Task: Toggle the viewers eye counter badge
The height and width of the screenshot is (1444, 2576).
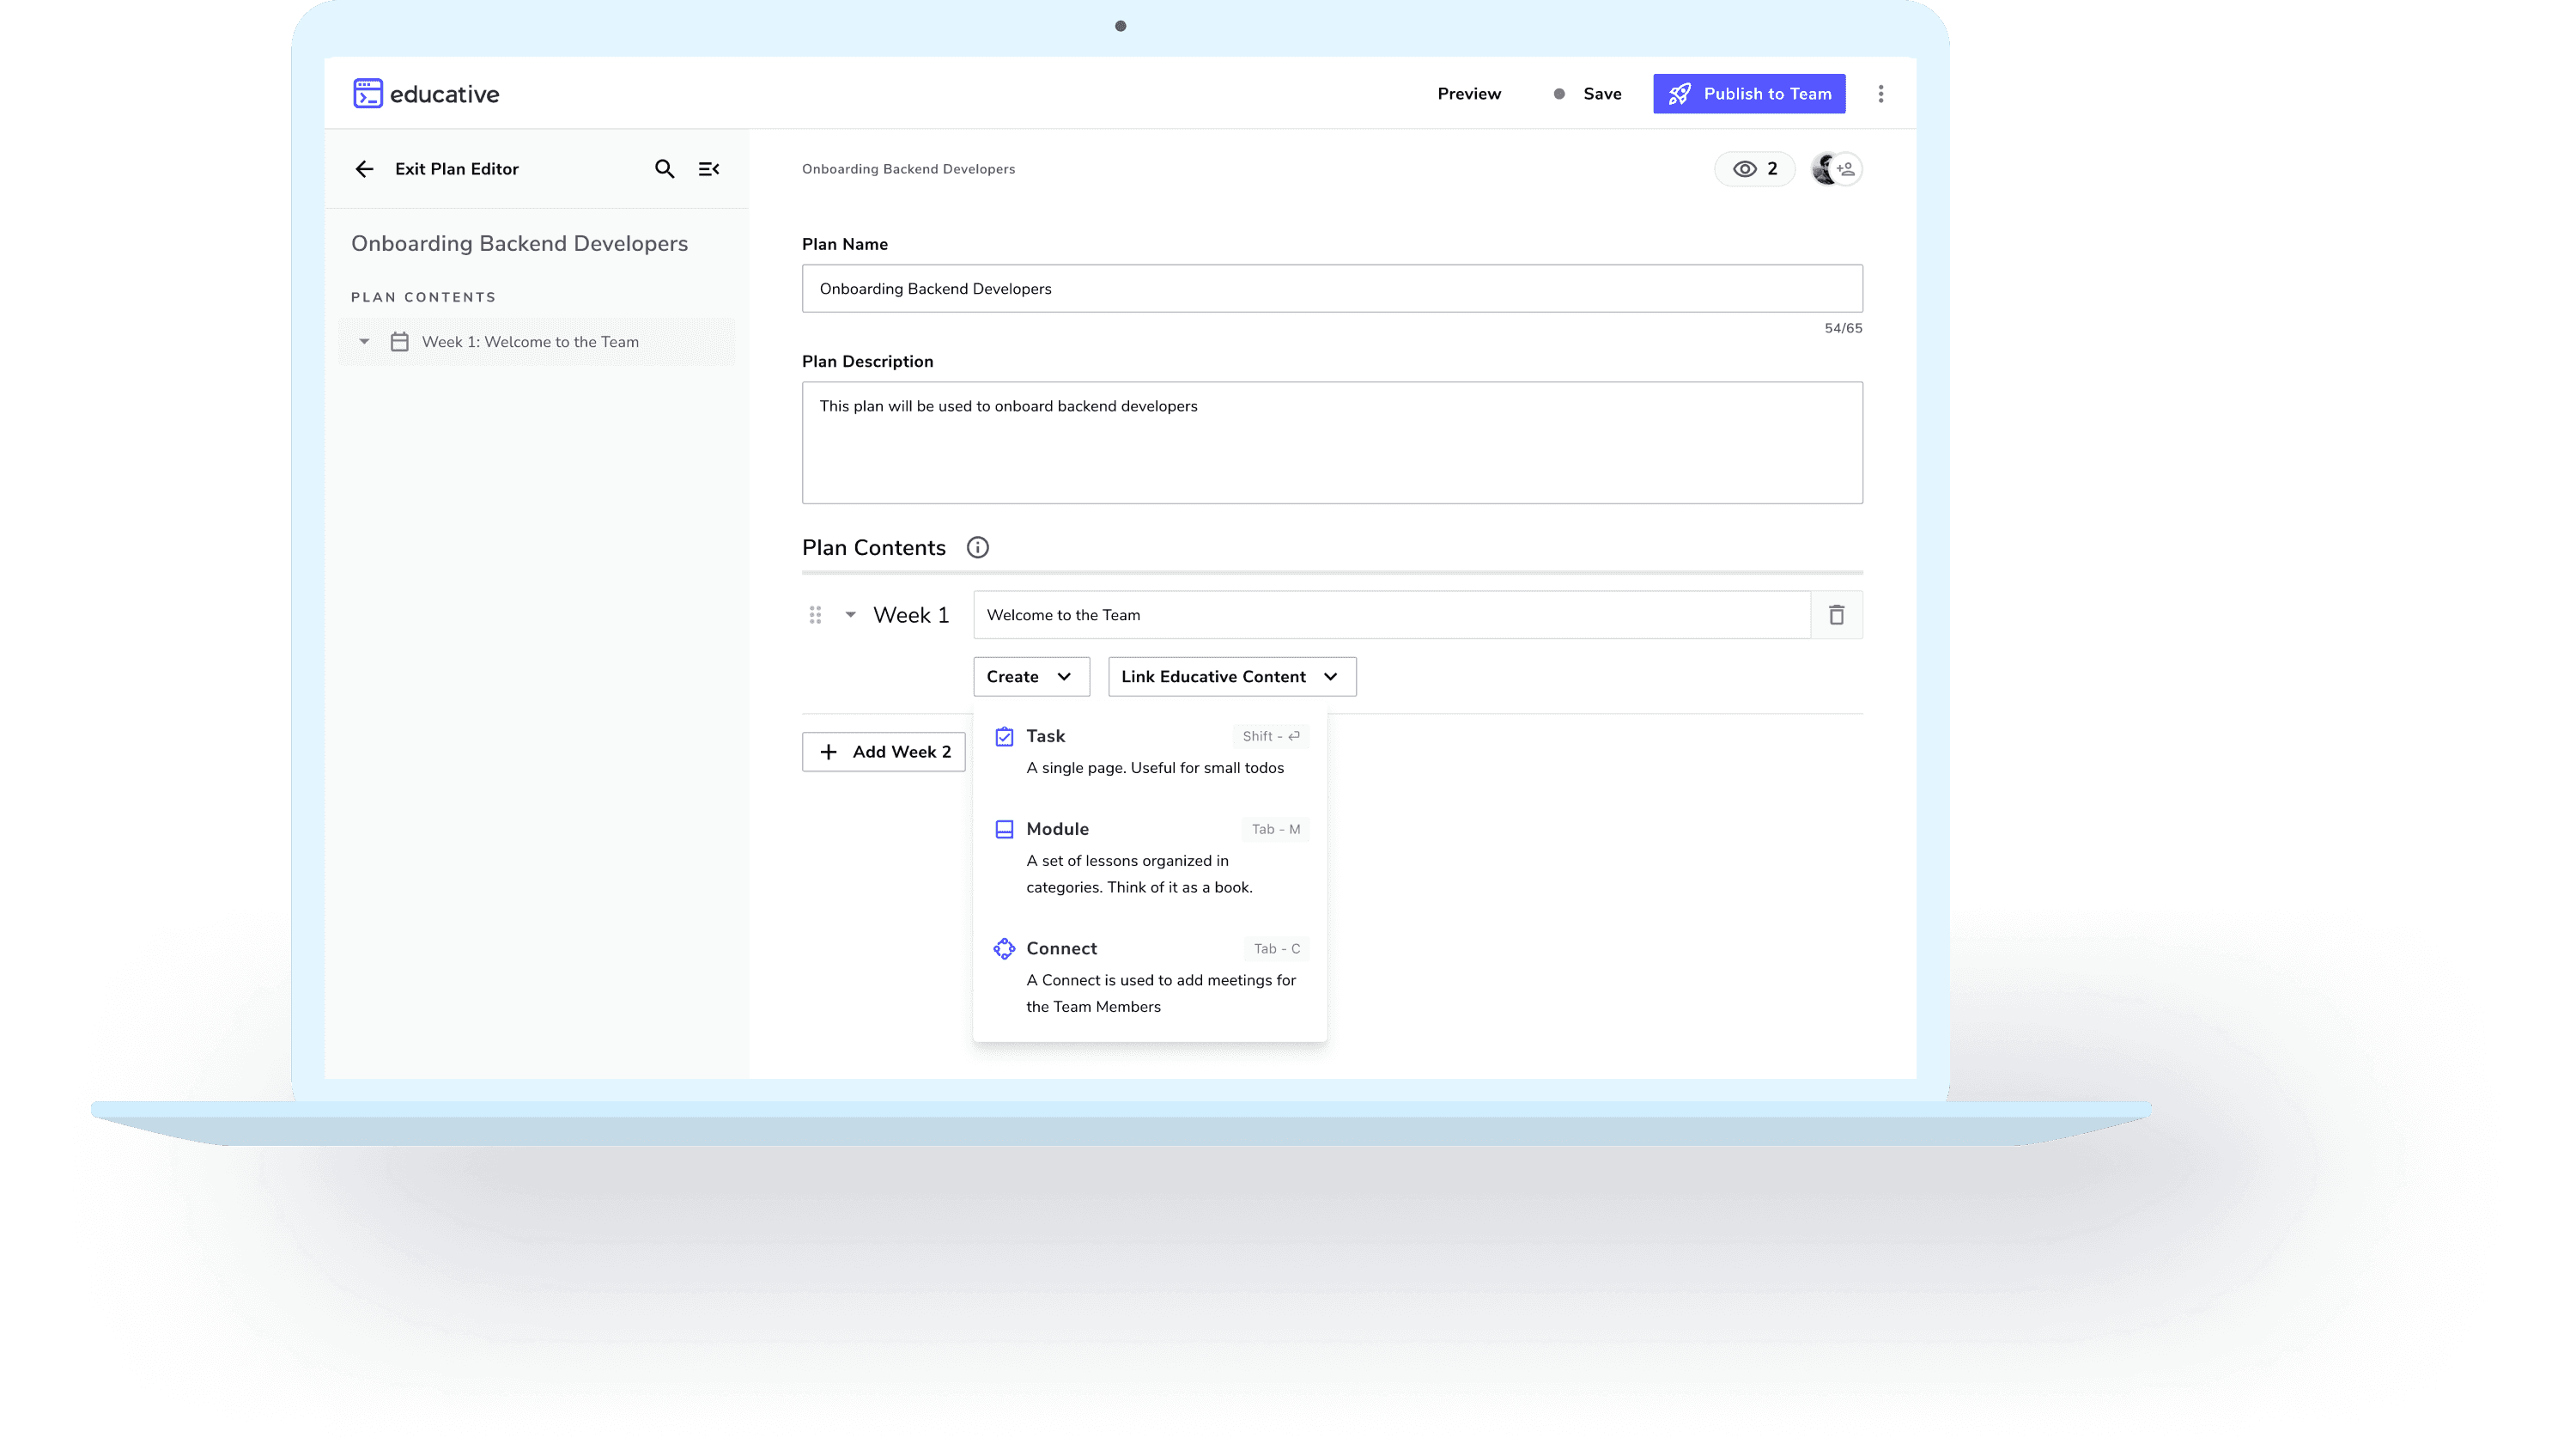Action: 1754,169
